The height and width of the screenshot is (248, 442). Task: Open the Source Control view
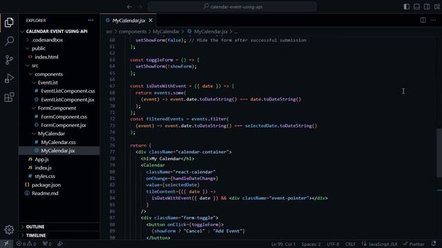tap(9, 60)
